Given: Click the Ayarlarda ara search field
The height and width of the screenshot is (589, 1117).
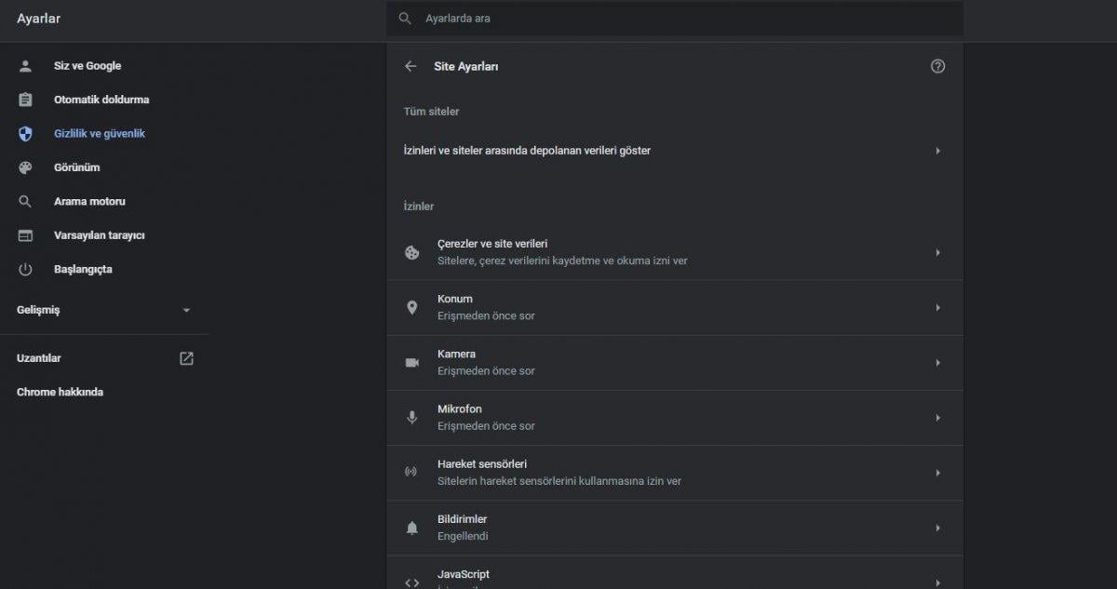Looking at the screenshot, I should tap(675, 19).
